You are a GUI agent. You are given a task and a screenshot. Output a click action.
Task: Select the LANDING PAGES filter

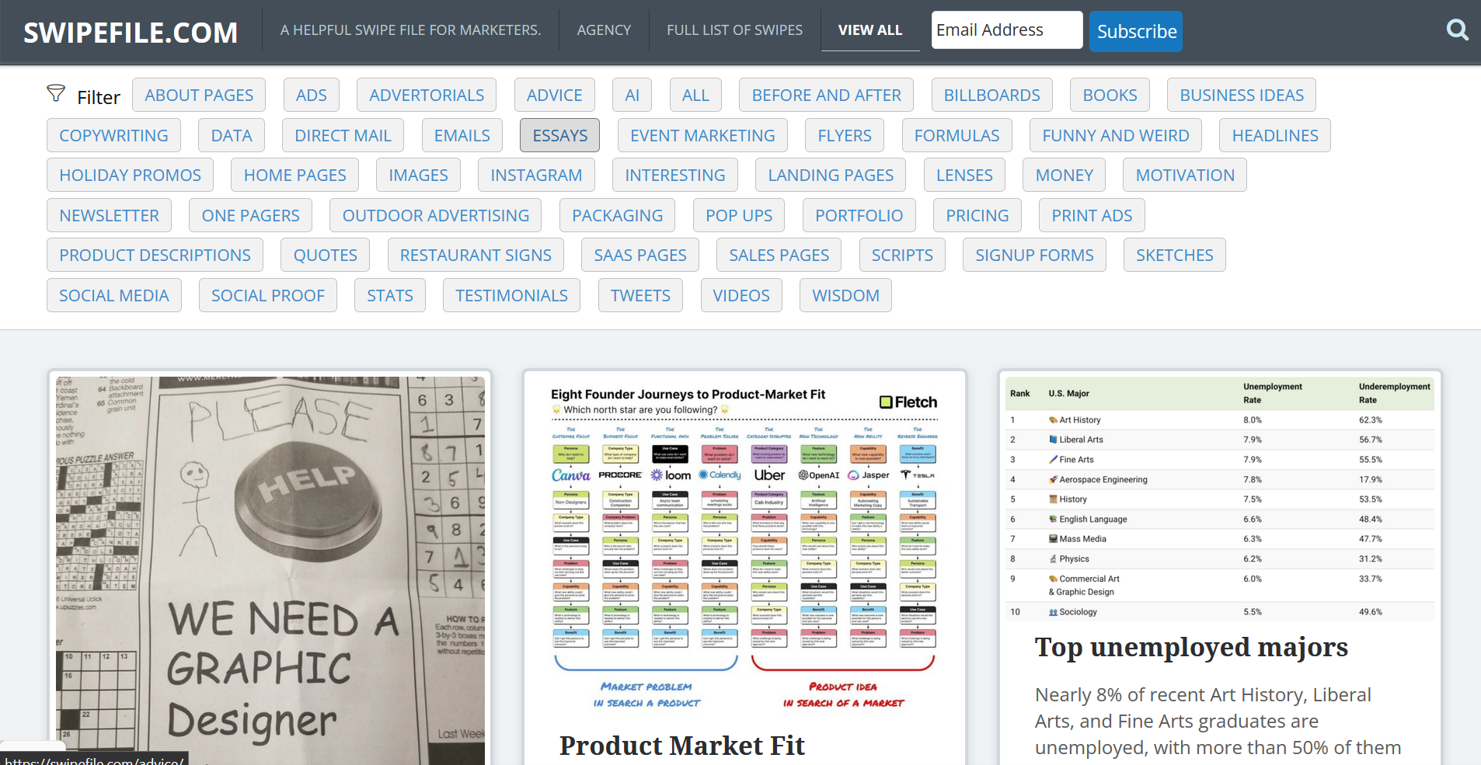click(x=830, y=176)
